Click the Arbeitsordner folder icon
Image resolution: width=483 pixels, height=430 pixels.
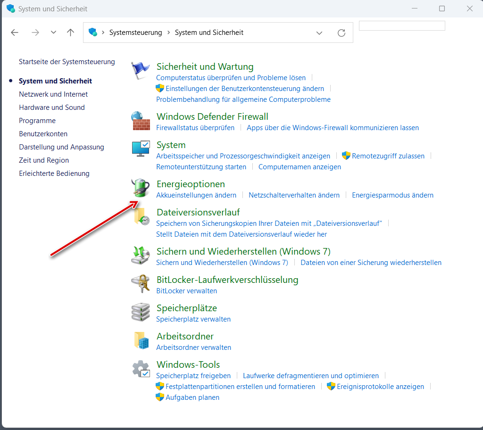[x=142, y=340]
